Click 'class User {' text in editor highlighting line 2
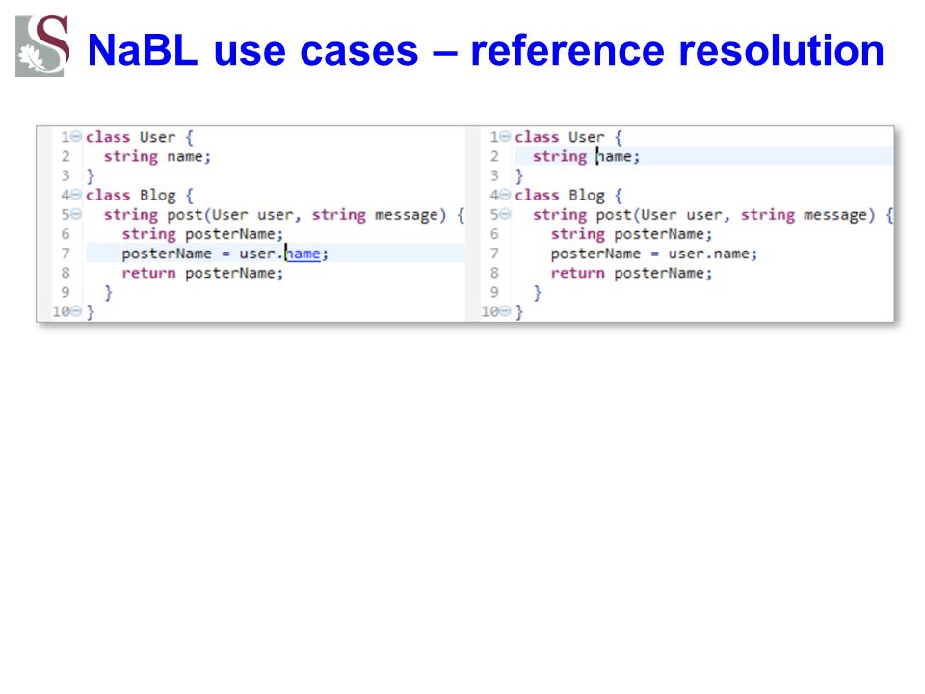Screen dimensions: 925x694 click(x=568, y=137)
